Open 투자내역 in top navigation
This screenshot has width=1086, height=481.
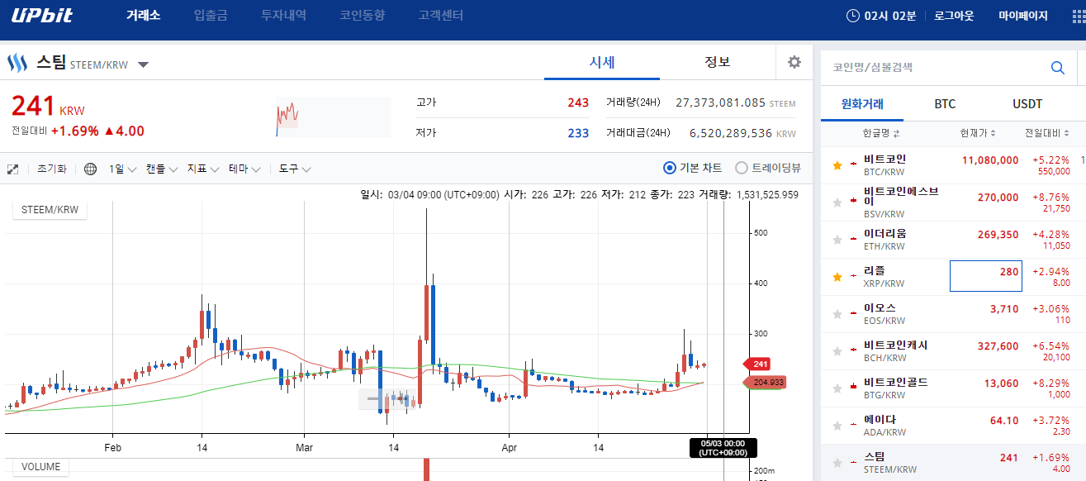click(283, 16)
